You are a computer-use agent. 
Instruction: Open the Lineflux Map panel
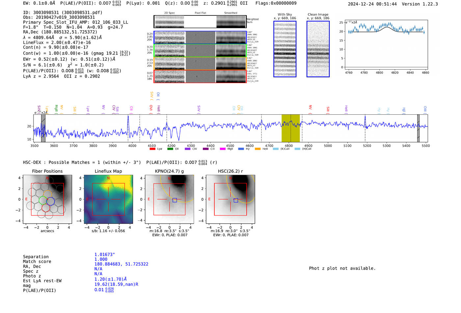coord(108,199)
